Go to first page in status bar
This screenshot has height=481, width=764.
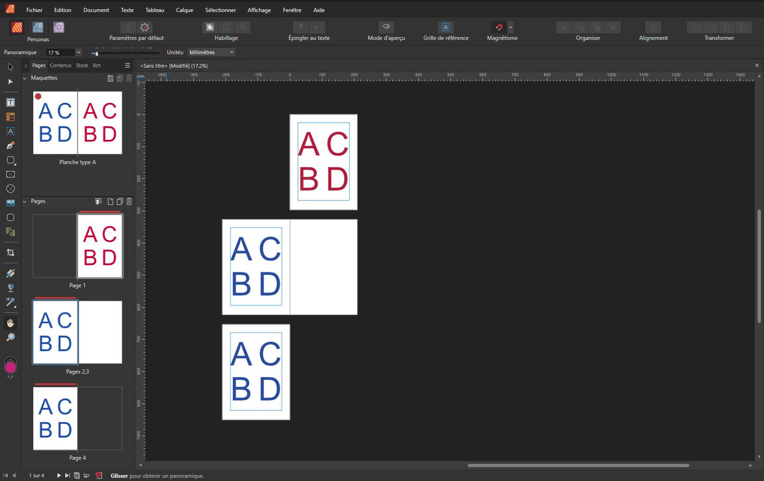pyautogui.click(x=5, y=476)
